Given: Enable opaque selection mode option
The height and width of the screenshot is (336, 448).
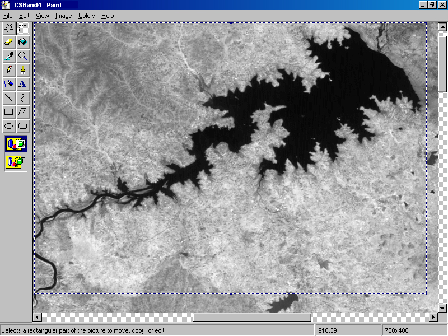Looking at the screenshot, I should click(16, 144).
